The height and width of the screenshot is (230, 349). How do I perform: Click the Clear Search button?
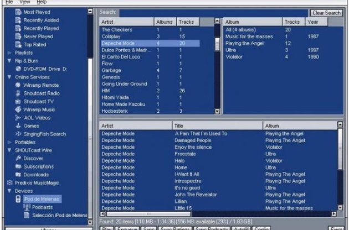[x=326, y=13]
